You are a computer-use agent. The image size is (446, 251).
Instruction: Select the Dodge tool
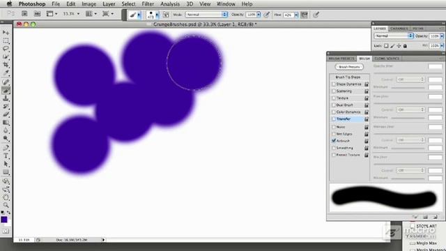pos(6,139)
